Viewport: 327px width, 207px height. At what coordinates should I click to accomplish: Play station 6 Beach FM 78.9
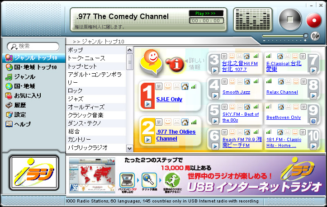tap(215, 146)
